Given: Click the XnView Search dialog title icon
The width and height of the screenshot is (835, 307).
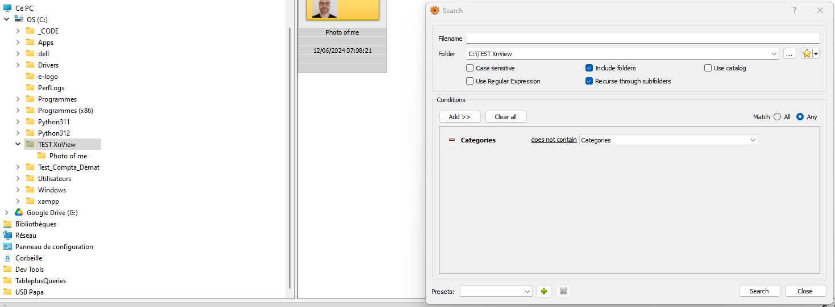Looking at the screenshot, I should (435, 10).
